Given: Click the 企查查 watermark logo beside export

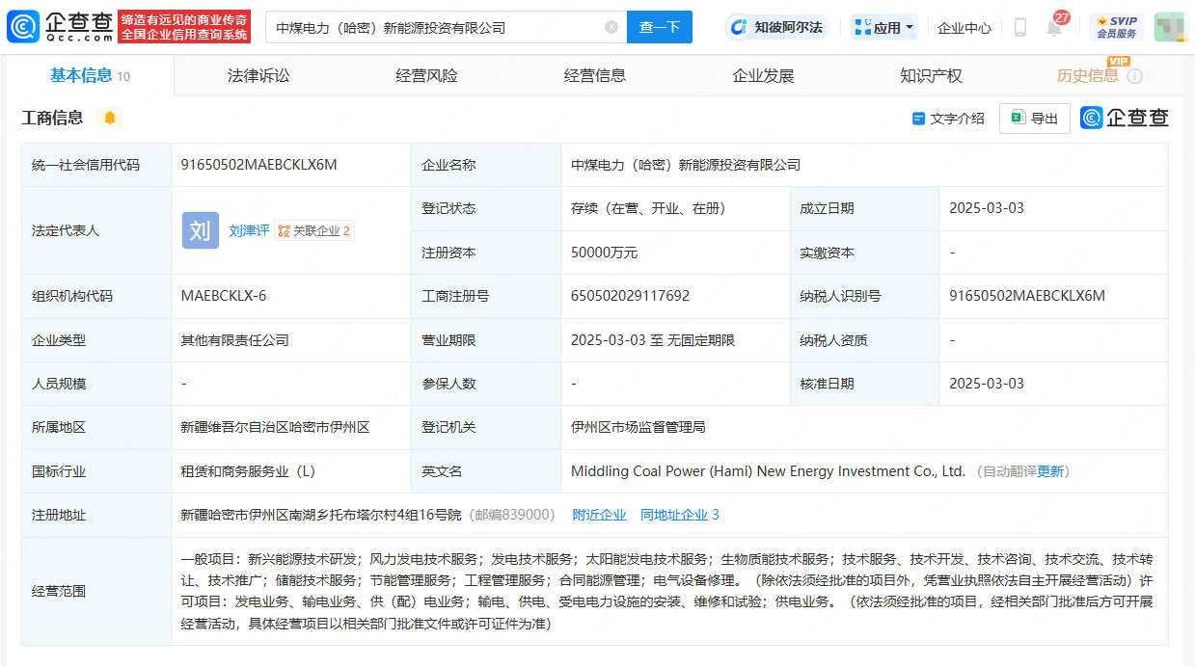Looking at the screenshot, I should point(1125,118).
